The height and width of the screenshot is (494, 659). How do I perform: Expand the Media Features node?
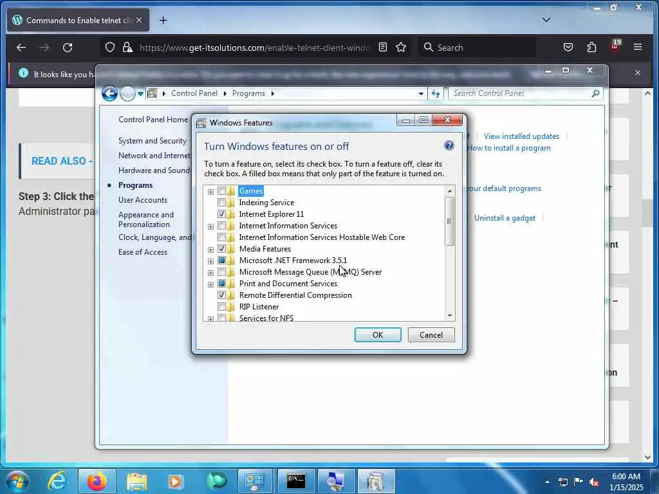pyautogui.click(x=210, y=250)
